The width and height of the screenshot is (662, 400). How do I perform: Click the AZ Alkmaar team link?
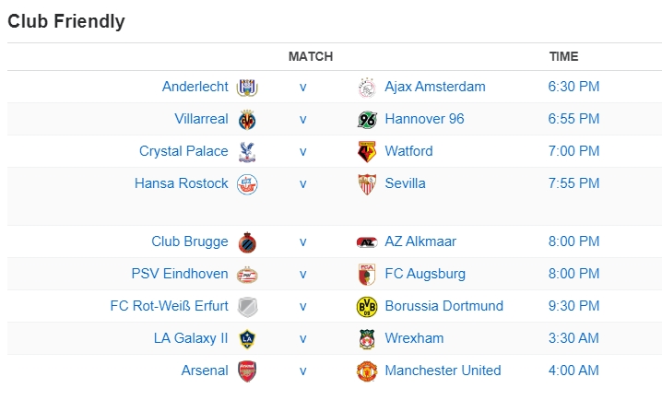tap(420, 241)
